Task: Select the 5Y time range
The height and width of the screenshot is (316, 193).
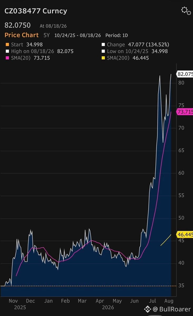Action: coord(46,35)
